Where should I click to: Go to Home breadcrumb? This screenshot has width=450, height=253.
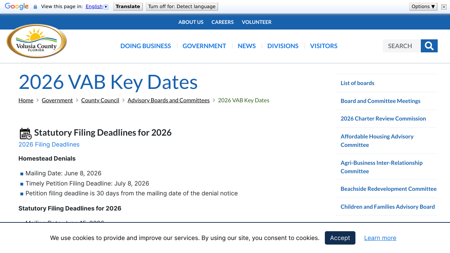26,100
